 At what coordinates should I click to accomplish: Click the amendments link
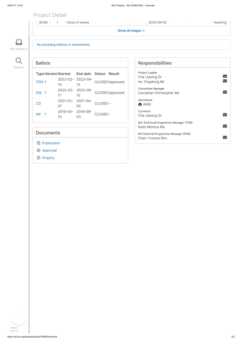click(81, 45)
